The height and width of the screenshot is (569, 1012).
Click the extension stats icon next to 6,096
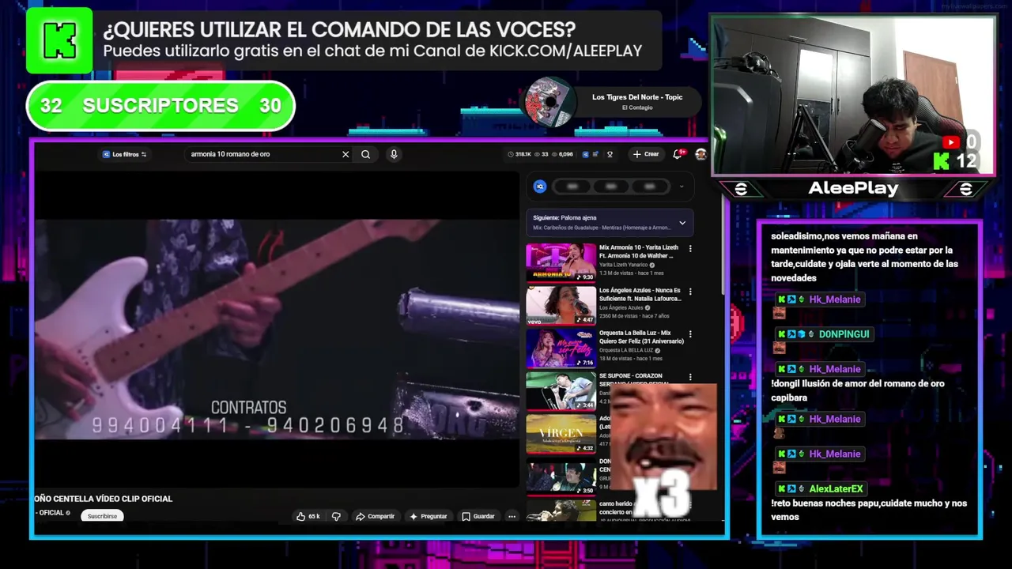click(585, 154)
